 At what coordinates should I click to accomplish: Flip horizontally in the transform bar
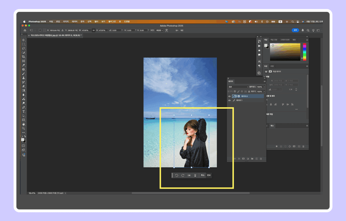tap(189, 175)
